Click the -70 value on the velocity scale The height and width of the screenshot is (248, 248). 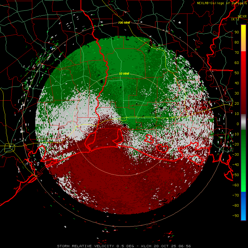236,195
